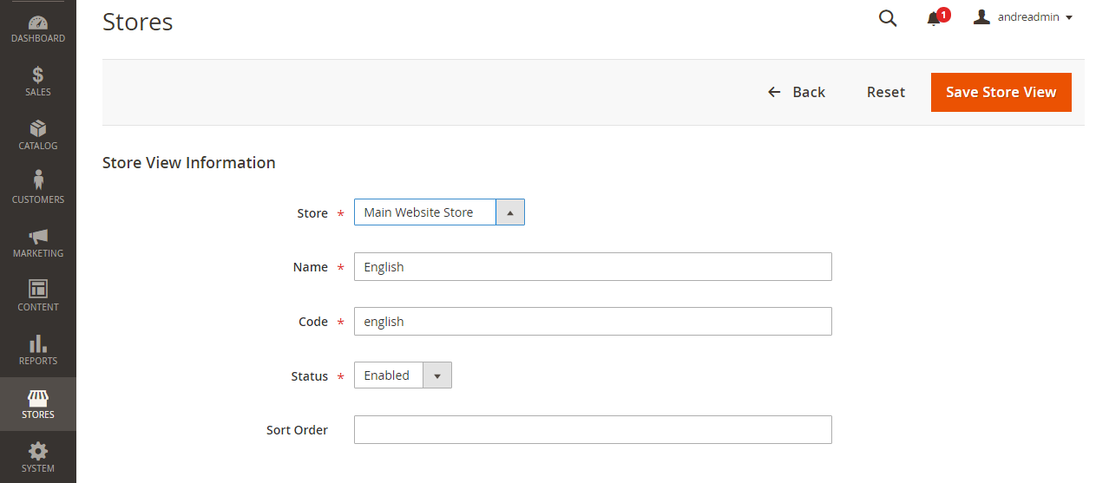Open the Reports bar chart icon
Viewport: 1096px width, 483px height.
[38, 349]
